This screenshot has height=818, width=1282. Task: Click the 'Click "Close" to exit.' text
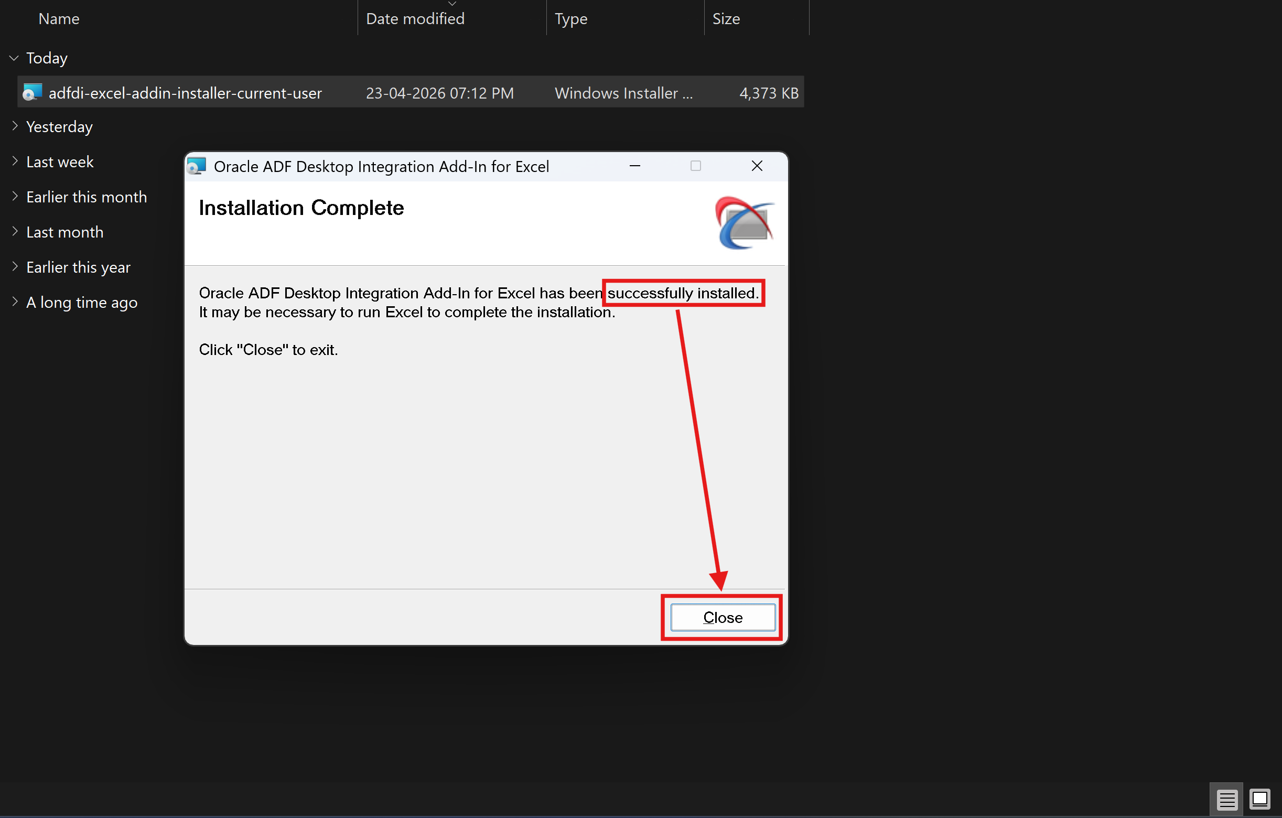point(268,350)
